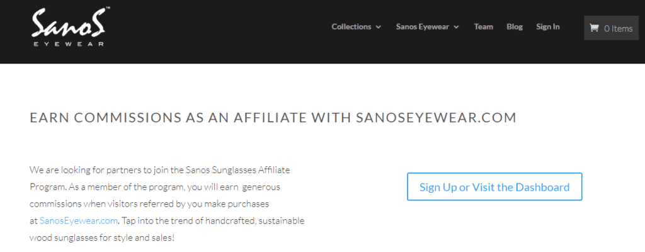The image size is (645, 252).
Task: Click the paragraph line starting 'We are looking'
Action: 160,169
